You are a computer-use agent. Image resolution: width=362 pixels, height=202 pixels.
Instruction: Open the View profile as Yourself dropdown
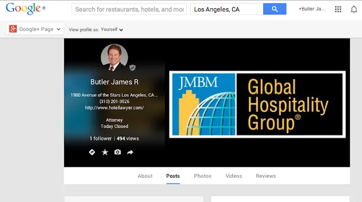96,29
